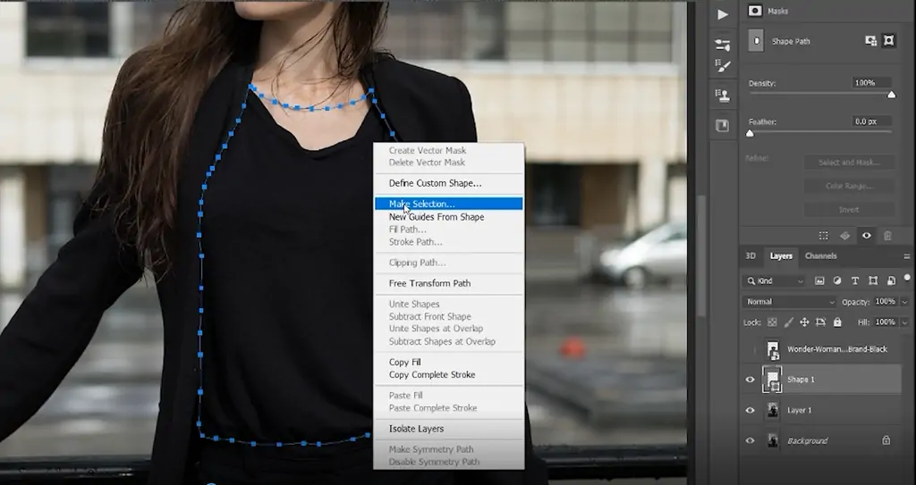The image size is (916, 485).
Task: Open the collapsed panel icon below Clone Source
Action: click(723, 125)
